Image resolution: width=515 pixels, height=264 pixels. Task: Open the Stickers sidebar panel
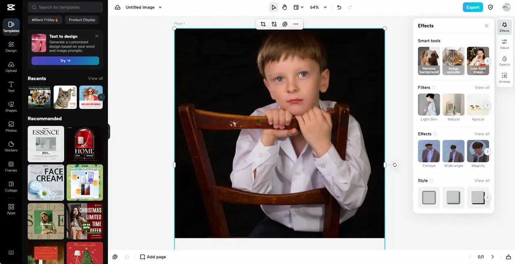pos(11,146)
